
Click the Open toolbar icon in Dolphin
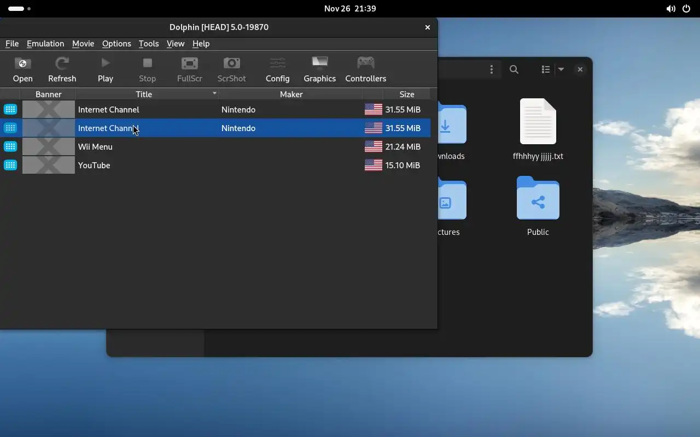tap(22, 69)
